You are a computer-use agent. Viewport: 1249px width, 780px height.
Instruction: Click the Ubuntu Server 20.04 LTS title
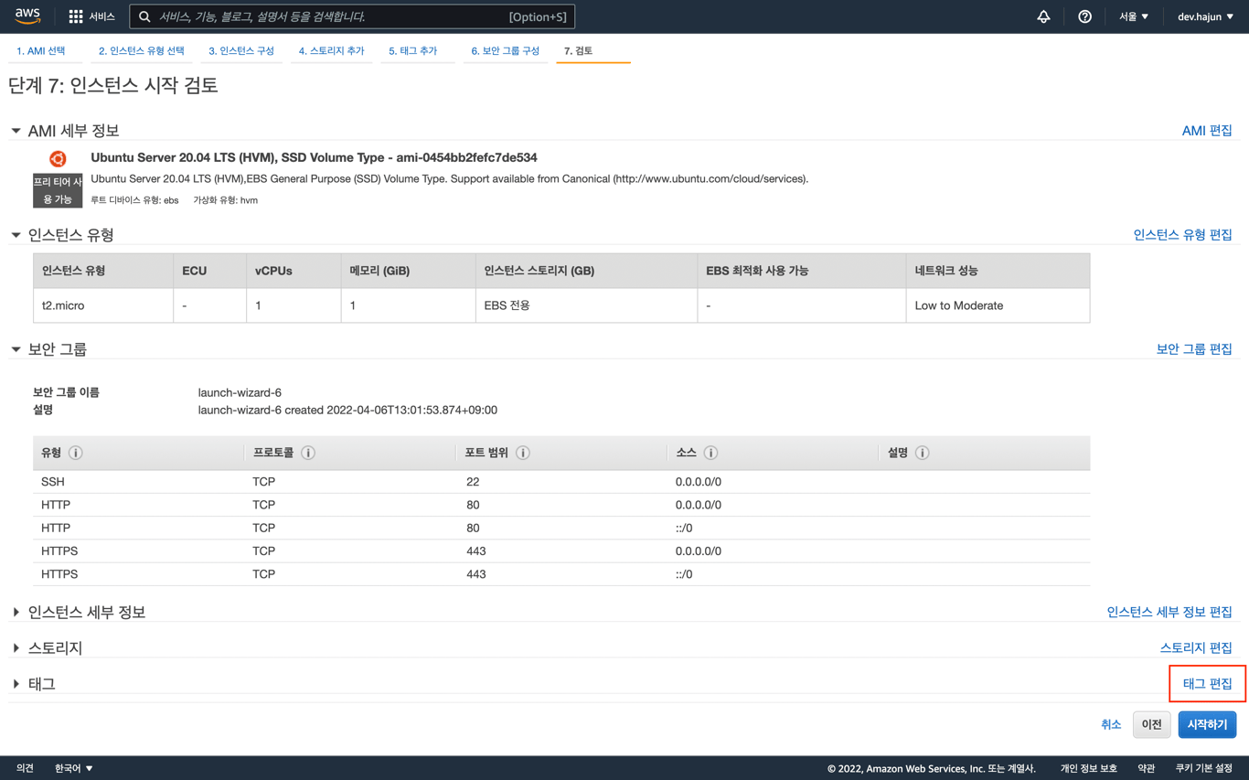[314, 157]
